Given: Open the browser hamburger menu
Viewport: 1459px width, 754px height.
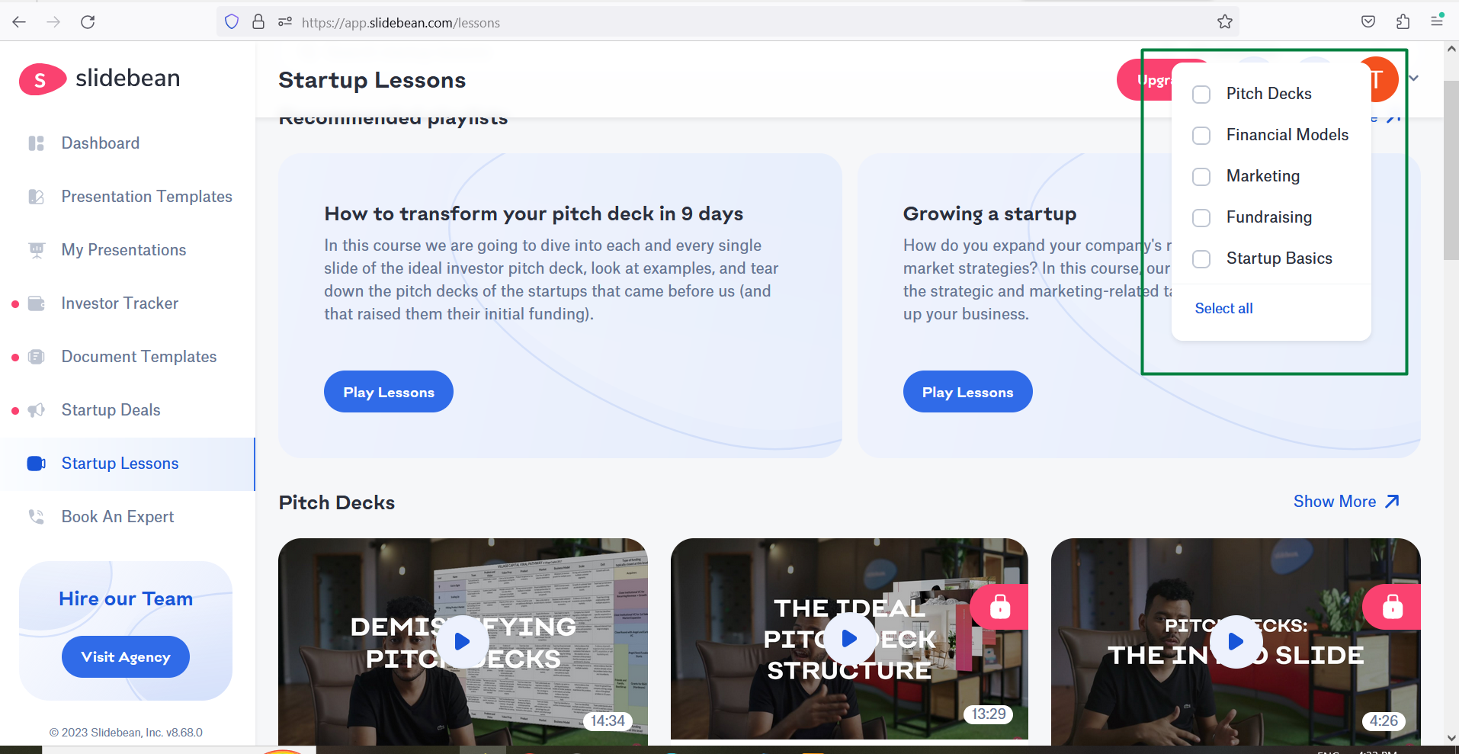Looking at the screenshot, I should [1437, 21].
